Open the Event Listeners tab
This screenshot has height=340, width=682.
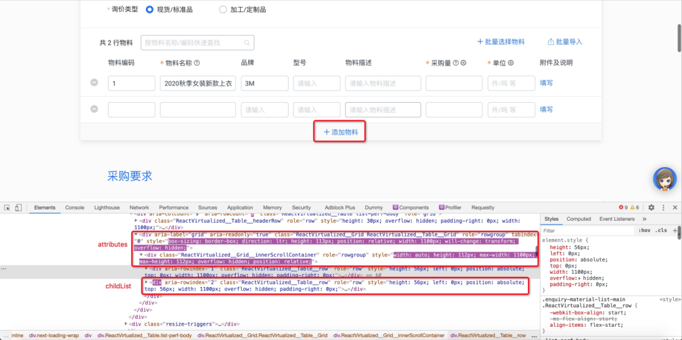click(x=617, y=219)
